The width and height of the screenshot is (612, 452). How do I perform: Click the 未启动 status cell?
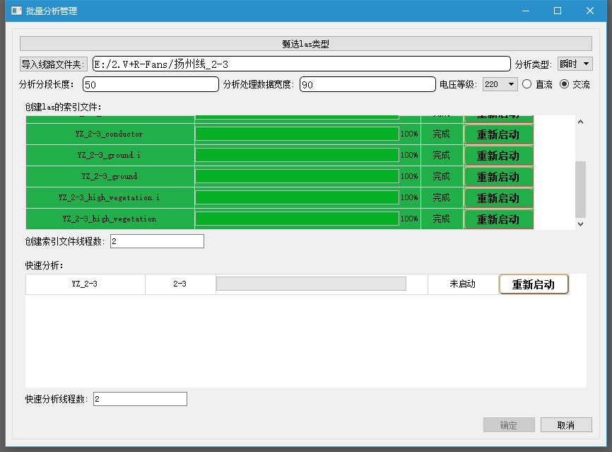tap(463, 284)
